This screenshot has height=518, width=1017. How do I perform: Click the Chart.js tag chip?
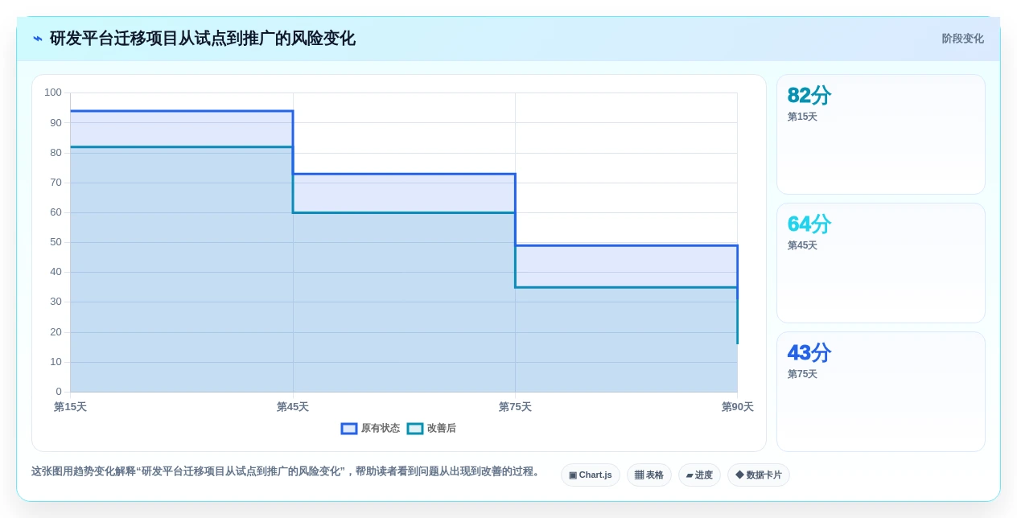click(x=591, y=475)
